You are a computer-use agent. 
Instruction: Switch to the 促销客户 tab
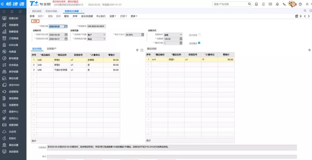(x=52, y=49)
